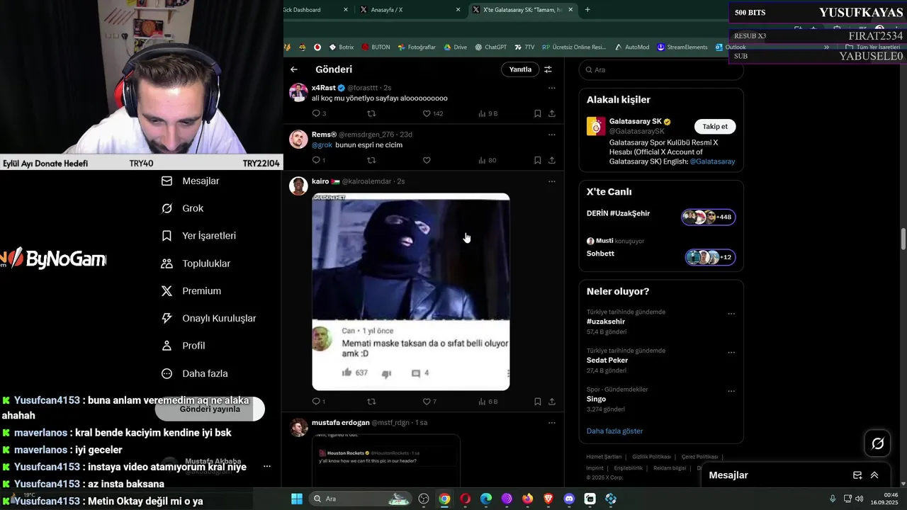Viewport: 907px width, 510px height.
Task: Open more options on kairo's post
Action: tap(552, 181)
